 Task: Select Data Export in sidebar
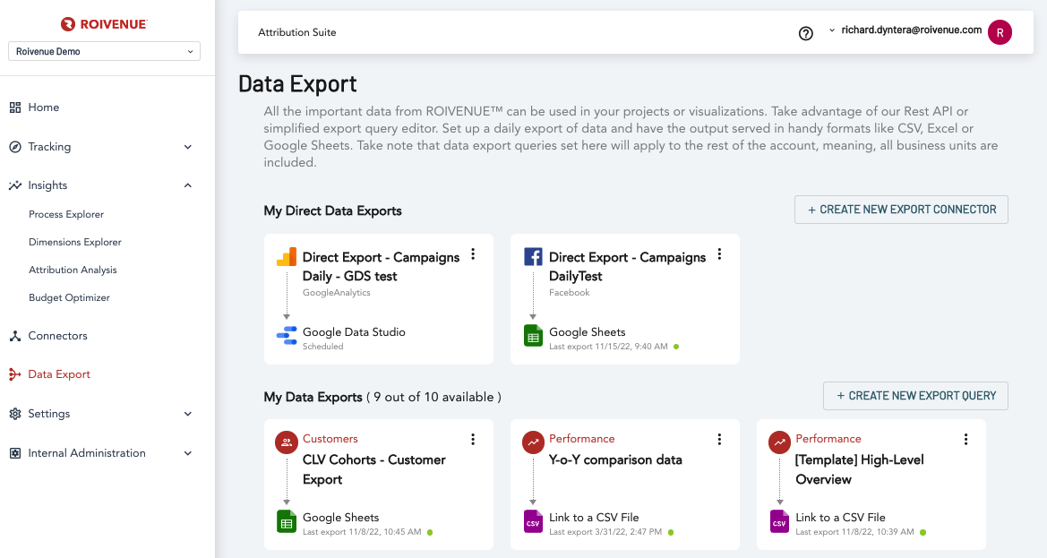[x=59, y=374]
